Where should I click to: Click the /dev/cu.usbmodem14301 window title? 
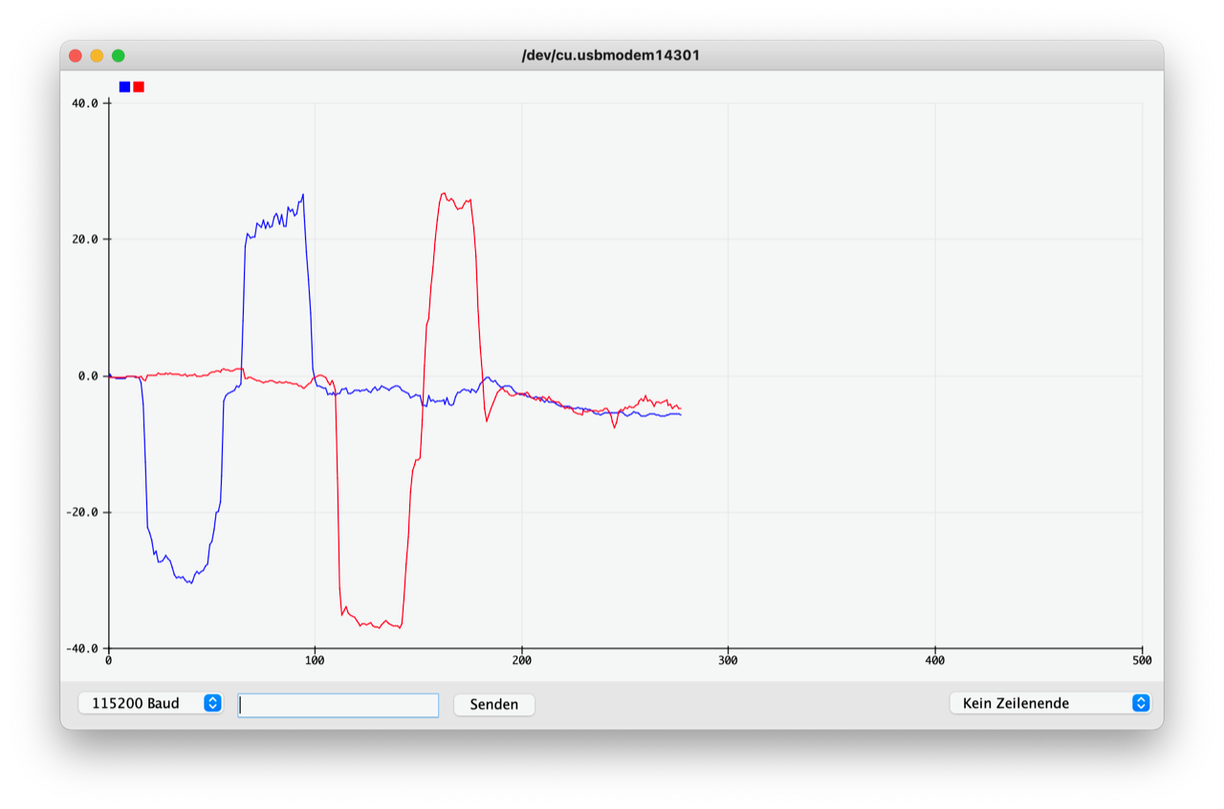pos(611,55)
